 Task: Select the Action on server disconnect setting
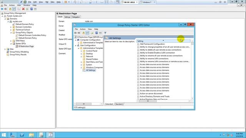pyautogui.click(x=151, y=94)
